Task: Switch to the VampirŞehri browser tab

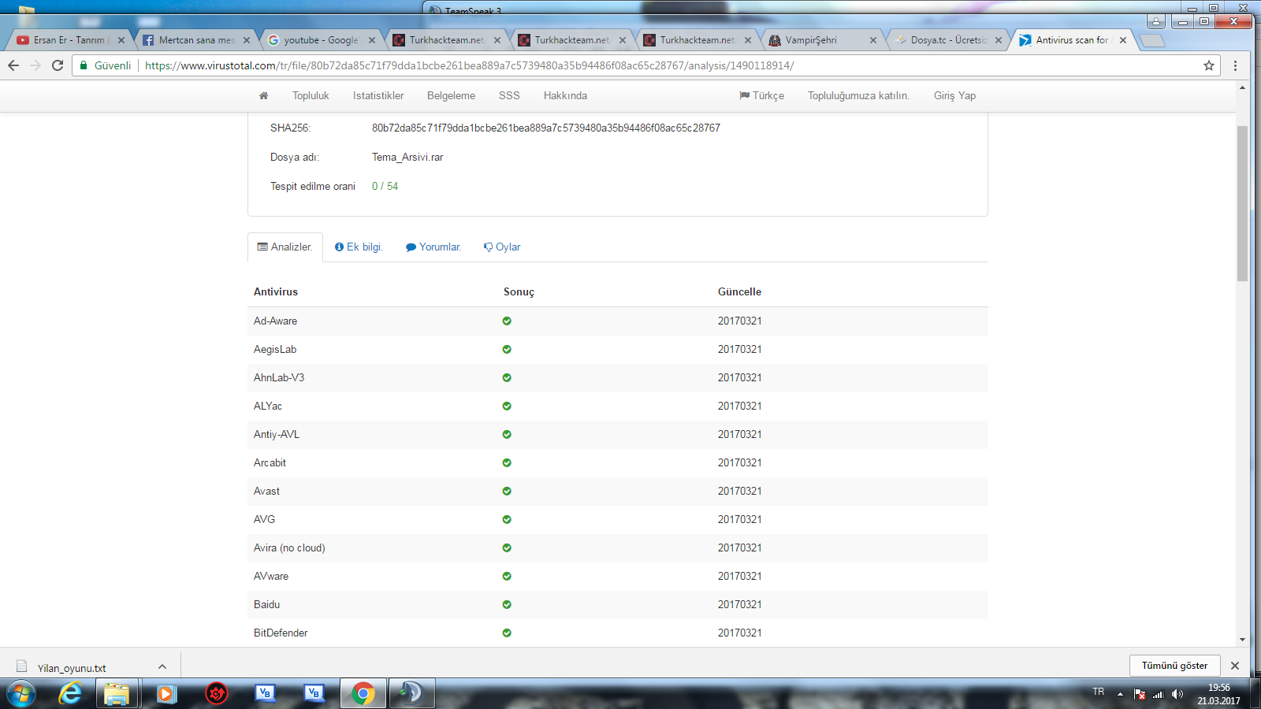Action: [823, 40]
